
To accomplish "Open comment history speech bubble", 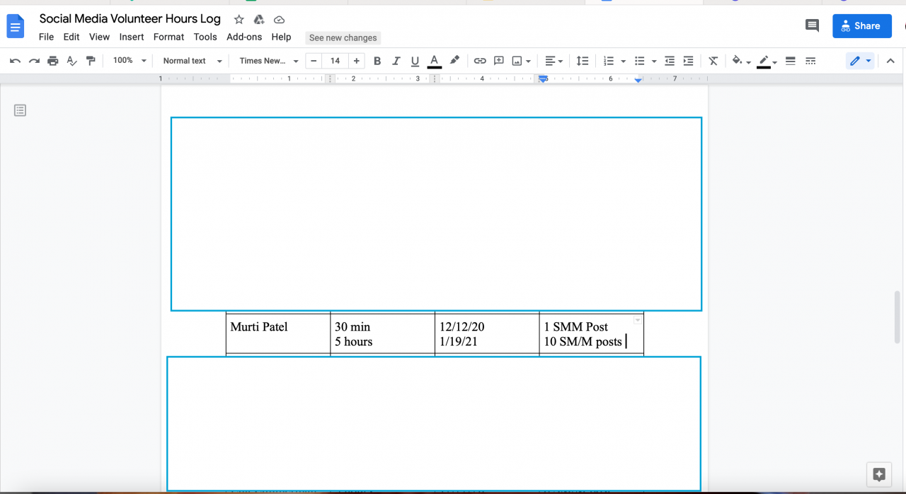I will (x=812, y=25).
